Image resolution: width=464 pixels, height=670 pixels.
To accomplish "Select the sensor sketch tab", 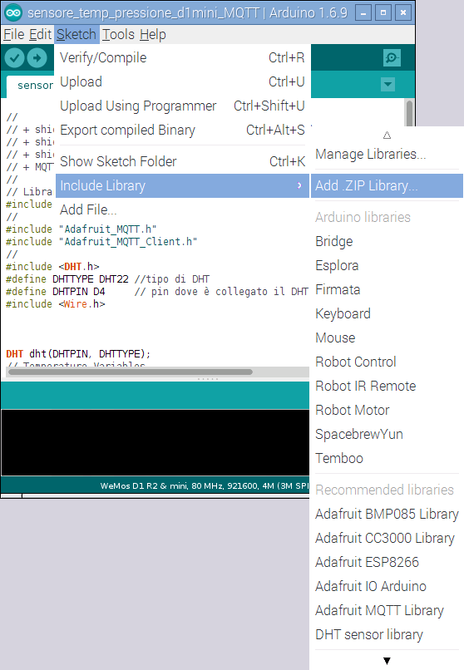I will [31, 86].
